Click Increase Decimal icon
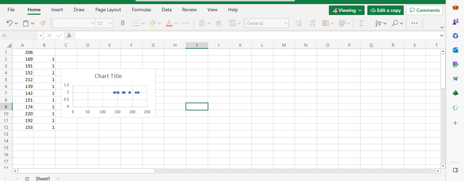 (299, 23)
